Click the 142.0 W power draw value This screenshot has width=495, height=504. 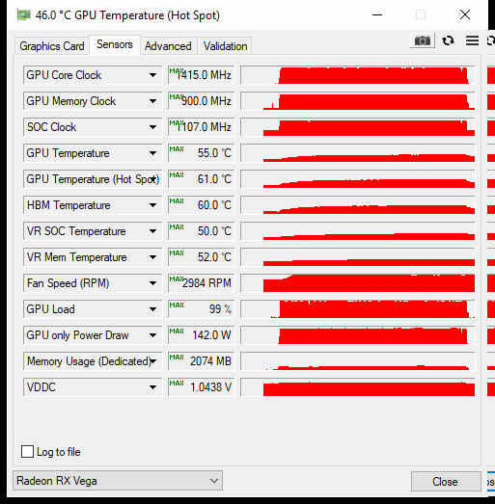[202, 335]
